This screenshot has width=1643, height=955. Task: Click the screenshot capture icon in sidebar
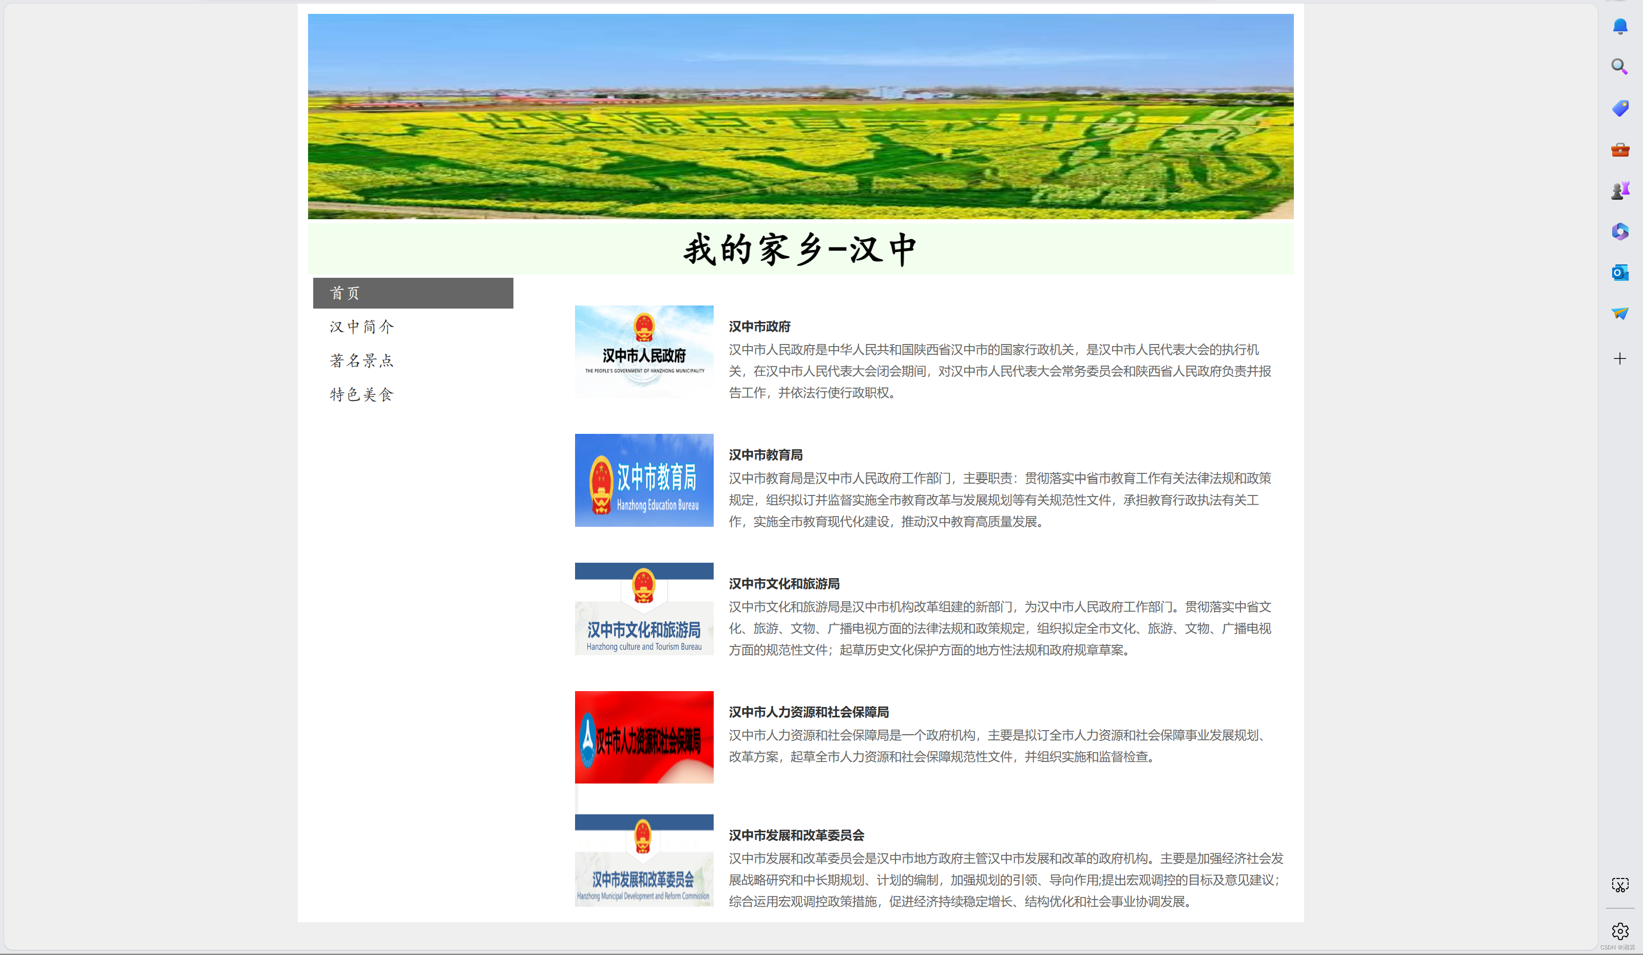(1619, 885)
